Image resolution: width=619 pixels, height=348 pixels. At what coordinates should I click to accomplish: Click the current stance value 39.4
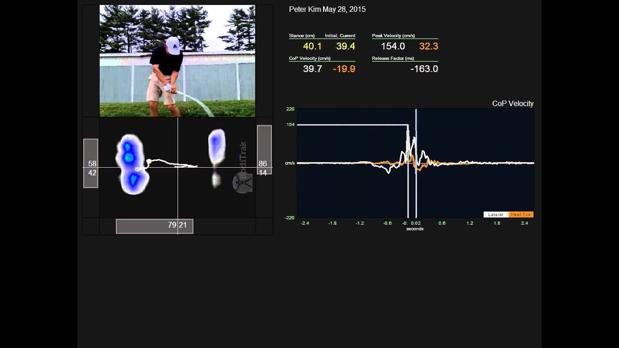click(346, 46)
